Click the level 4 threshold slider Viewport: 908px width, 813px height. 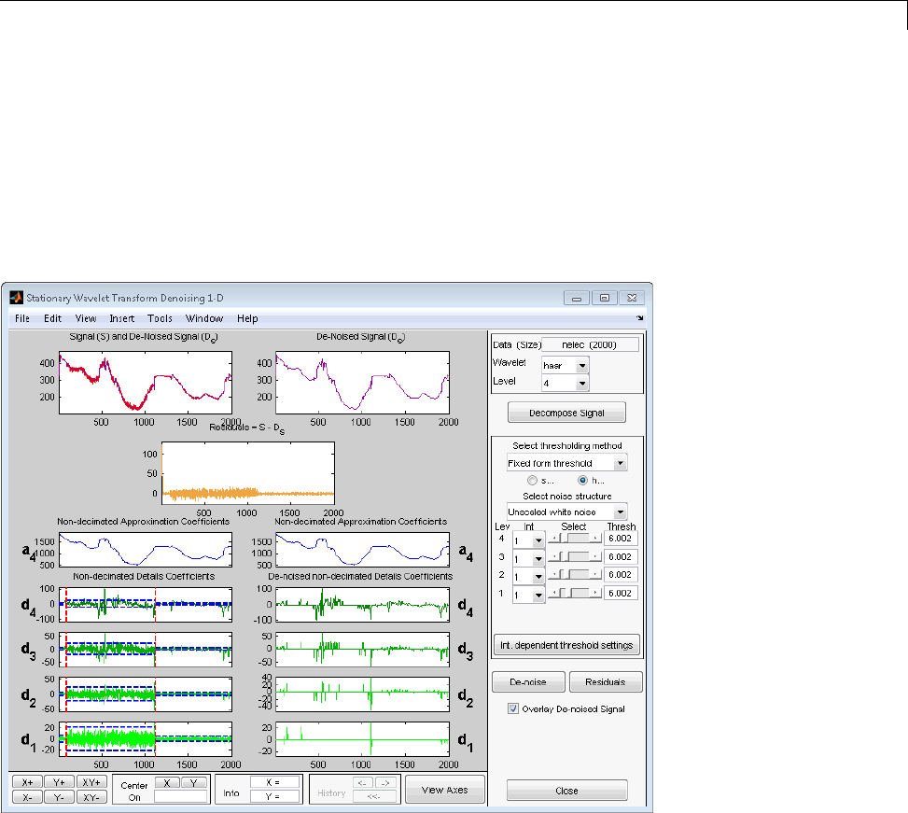coord(574,539)
